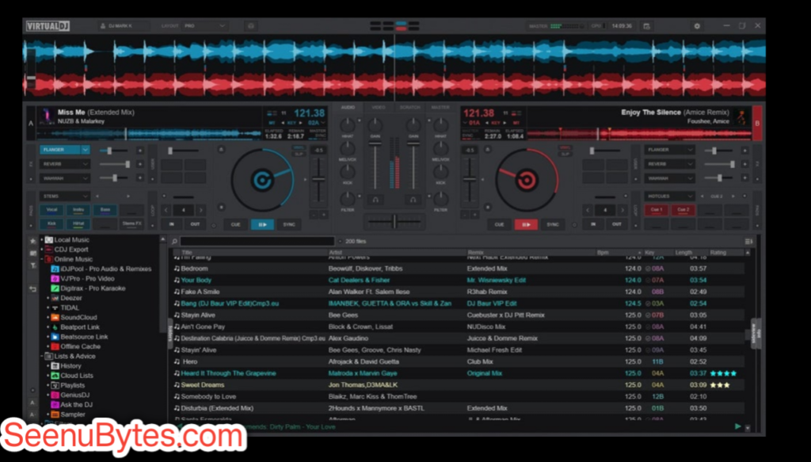Viewport: 811px width, 462px height.
Task: Open the settings gear in title bar
Action: point(697,26)
